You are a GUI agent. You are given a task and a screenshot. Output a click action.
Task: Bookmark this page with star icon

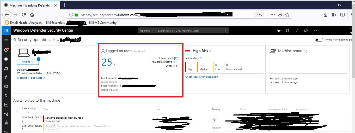287,15
